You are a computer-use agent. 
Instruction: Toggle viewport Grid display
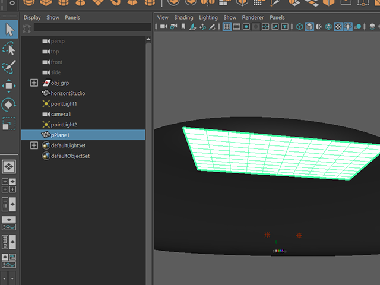227,26
